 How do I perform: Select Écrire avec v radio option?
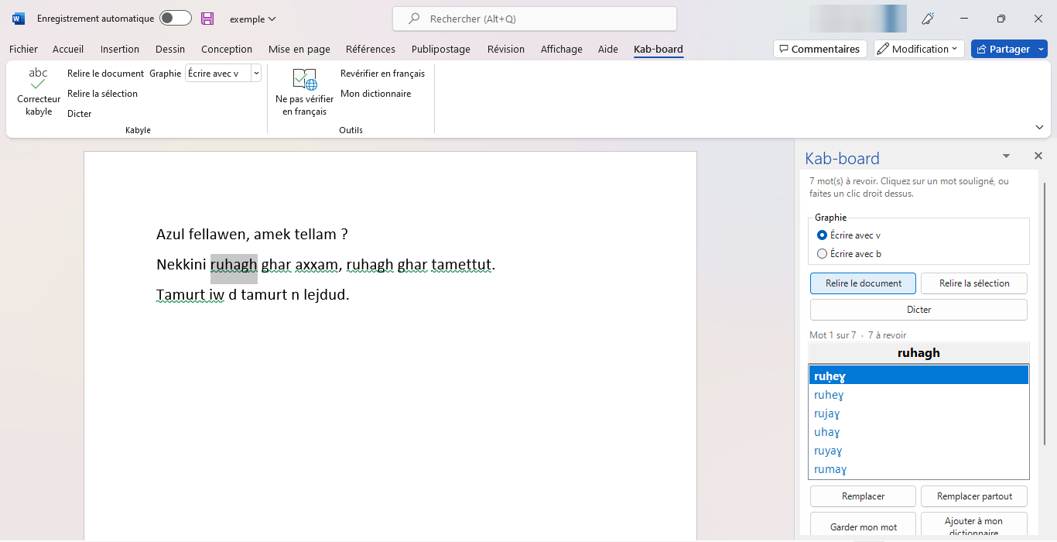[822, 235]
